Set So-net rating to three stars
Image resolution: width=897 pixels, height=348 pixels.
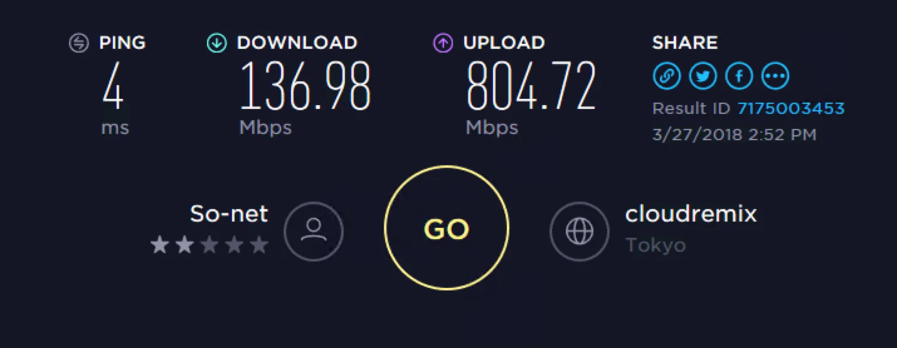point(209,245)
